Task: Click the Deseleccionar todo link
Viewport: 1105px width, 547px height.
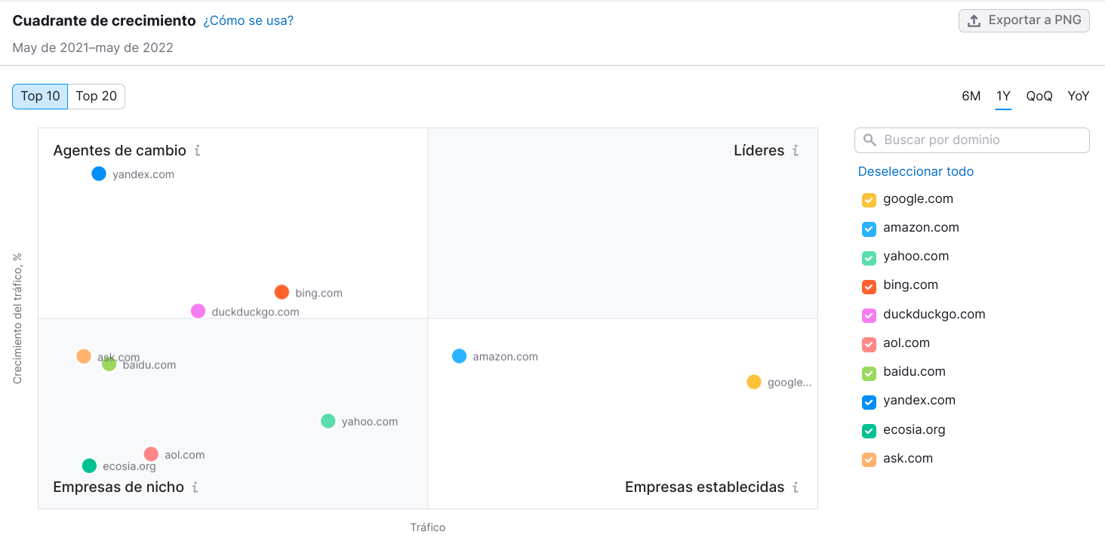Action: (916, 171)
